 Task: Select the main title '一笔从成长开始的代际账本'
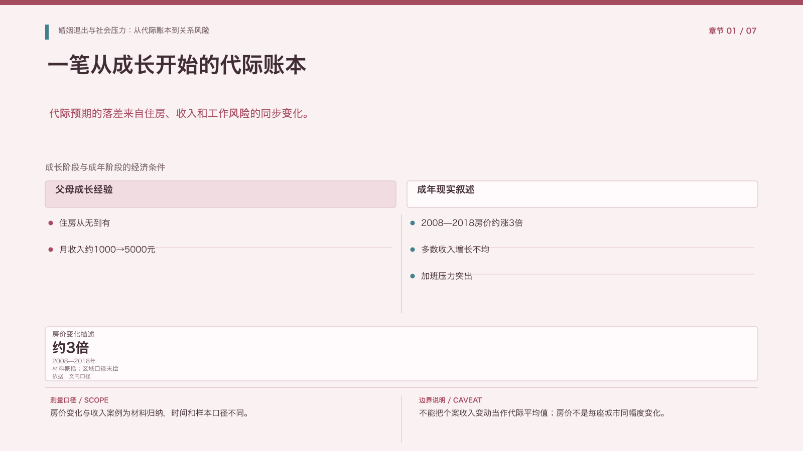pos(177,65)
